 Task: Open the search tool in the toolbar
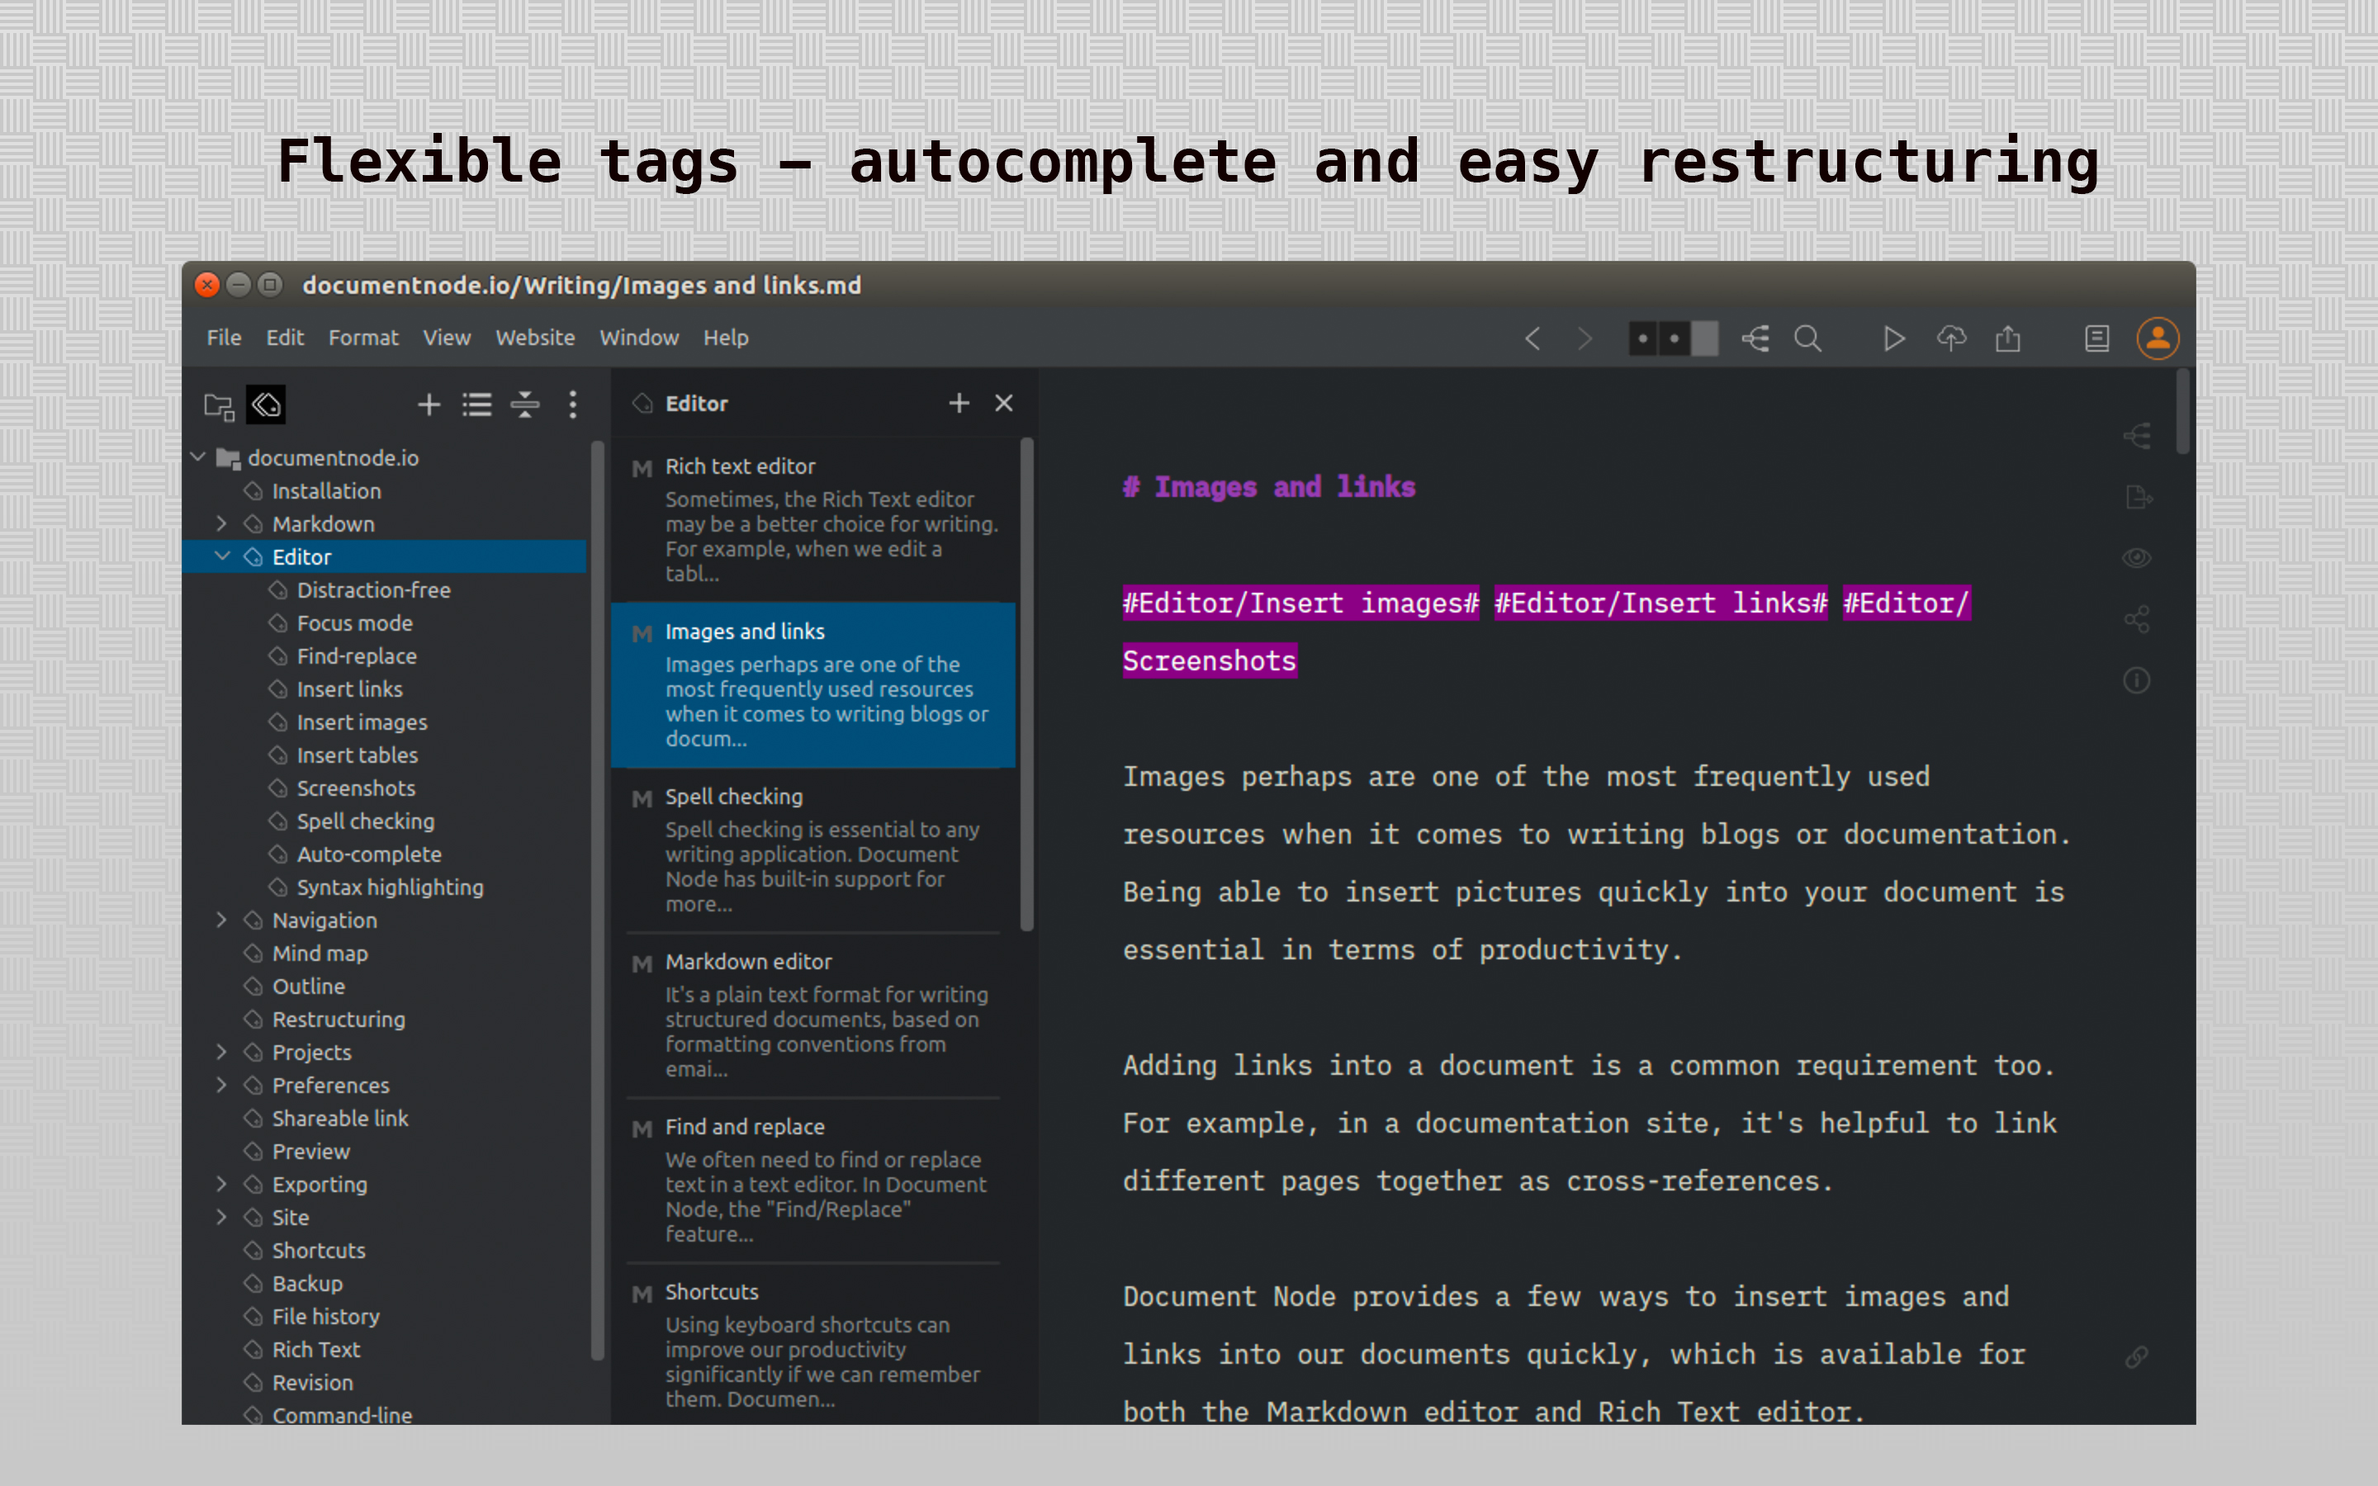(1809, 338)
